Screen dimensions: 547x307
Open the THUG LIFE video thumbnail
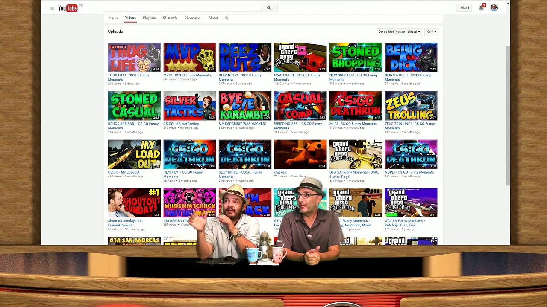134,57
